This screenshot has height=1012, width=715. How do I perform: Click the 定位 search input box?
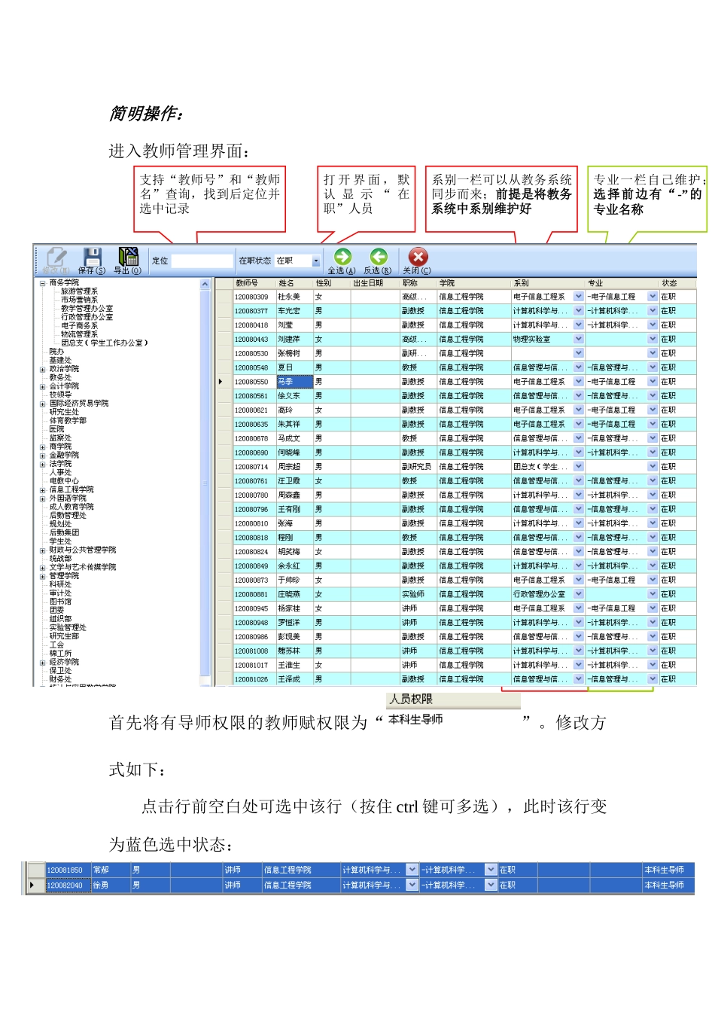pyautogui.click(x=202, y=261)
